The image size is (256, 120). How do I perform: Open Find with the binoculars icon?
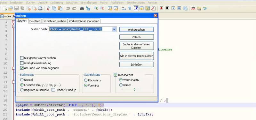pos(82,8)
